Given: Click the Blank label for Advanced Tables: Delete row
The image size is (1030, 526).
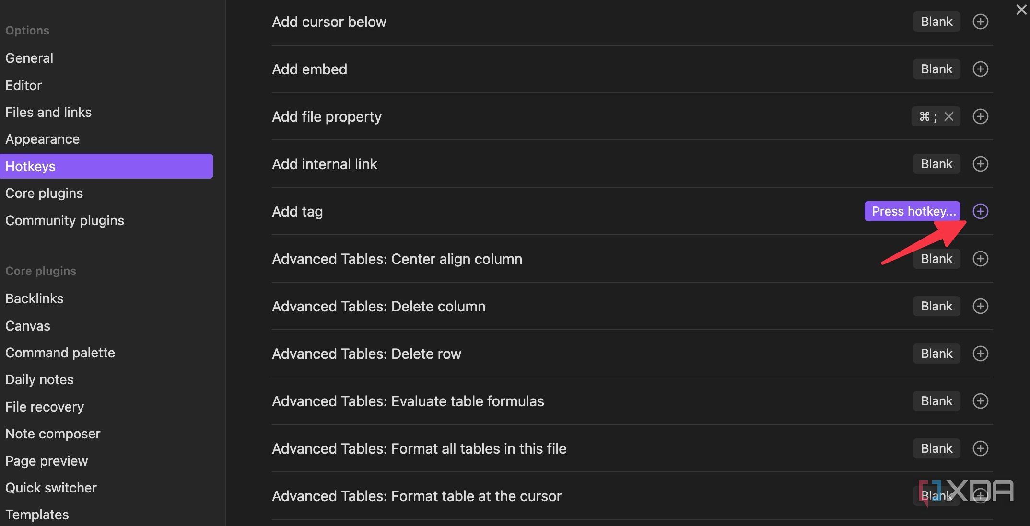Looking at the screenshot, I should pyautogui.click(x=936, y=353).
